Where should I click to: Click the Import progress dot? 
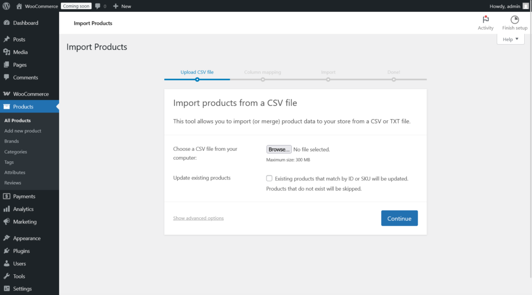click(328, 80)
